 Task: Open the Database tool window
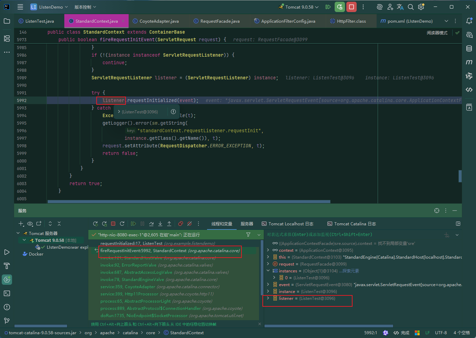[x=469, y=48]
